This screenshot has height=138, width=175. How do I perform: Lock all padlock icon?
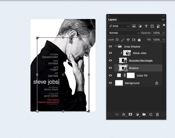(x=139, y=40)
